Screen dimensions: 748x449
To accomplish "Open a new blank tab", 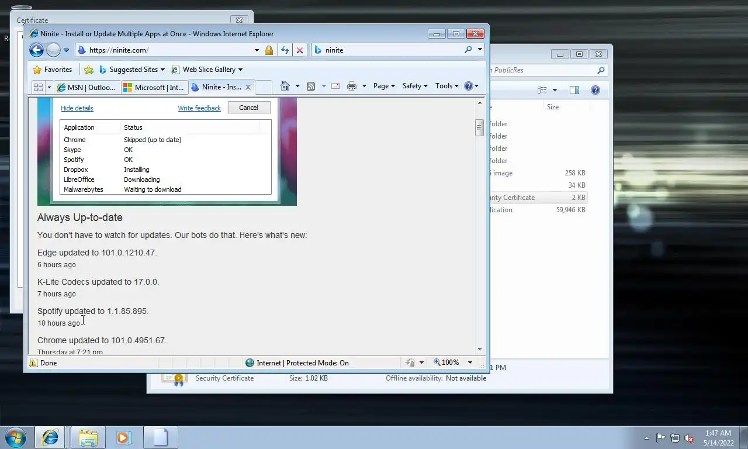I will [x=264, y=87].
